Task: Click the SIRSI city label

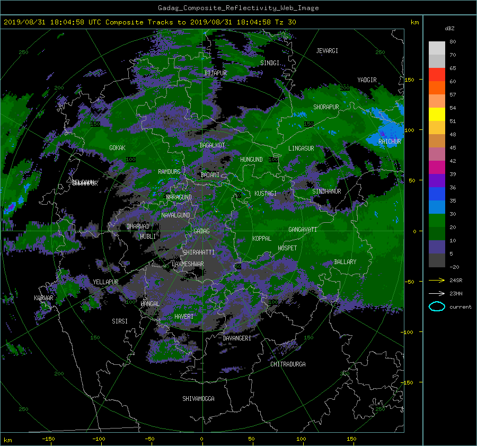Action: (120, 321)
